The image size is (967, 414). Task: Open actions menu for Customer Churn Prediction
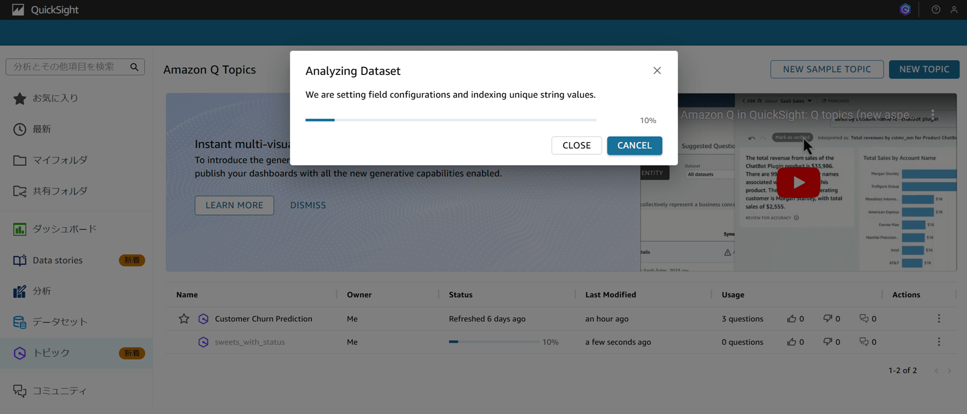coord(939,319)
